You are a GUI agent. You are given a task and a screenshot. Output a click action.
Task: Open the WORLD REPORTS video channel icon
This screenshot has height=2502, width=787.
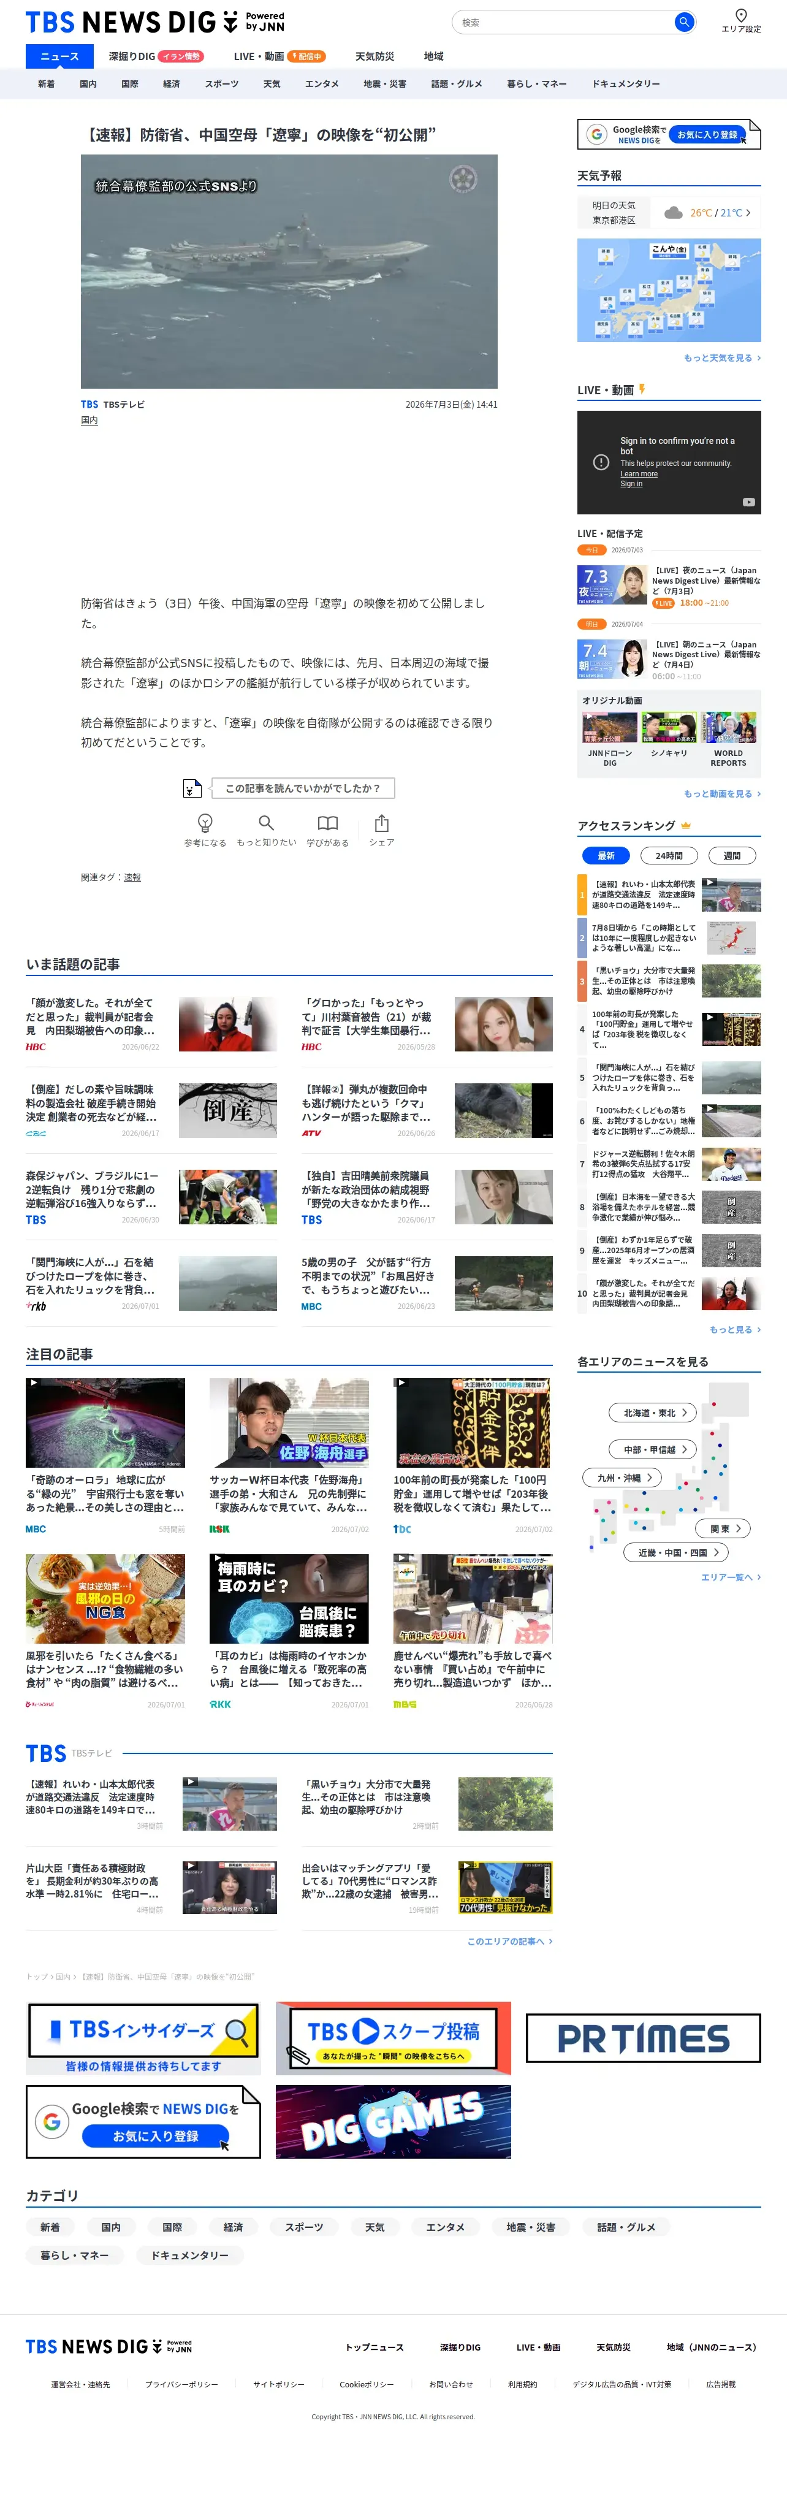[729, 728]
